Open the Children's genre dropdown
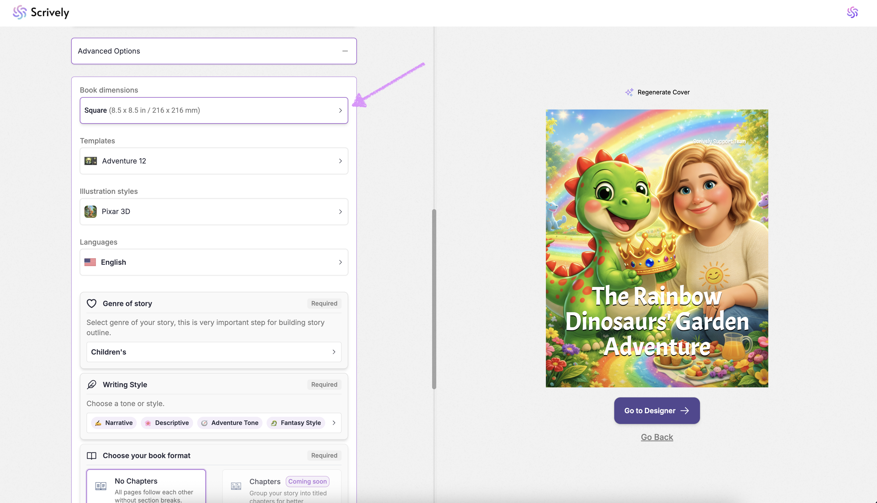Viewport: 877px width, 503px height. click(214, 352)
